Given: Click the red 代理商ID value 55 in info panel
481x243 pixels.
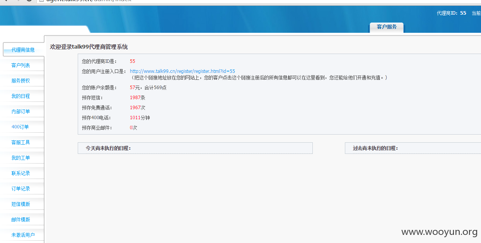Looking at the screenshot, I should click(x=133, y=61).
